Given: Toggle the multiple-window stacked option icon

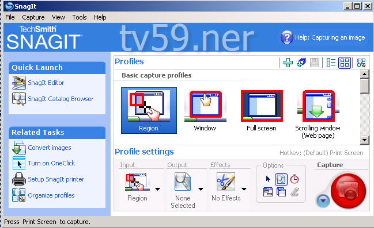Looking at the screenshot, I should [281, 192].
